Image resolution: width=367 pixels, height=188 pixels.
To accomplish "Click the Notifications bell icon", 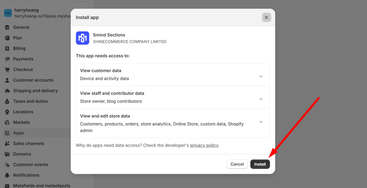I will pyautogui.click(x=7, y=175).
